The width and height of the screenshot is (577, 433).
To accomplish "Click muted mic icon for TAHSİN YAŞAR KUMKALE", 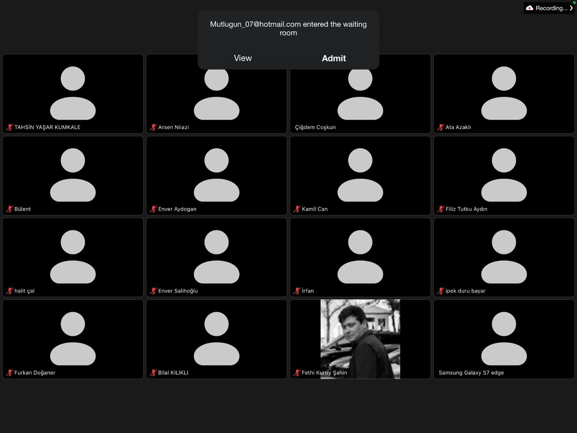I will (x=9, y=127).
